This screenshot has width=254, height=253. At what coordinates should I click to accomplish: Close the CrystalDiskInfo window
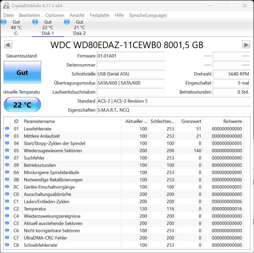[x=245, y=6]
